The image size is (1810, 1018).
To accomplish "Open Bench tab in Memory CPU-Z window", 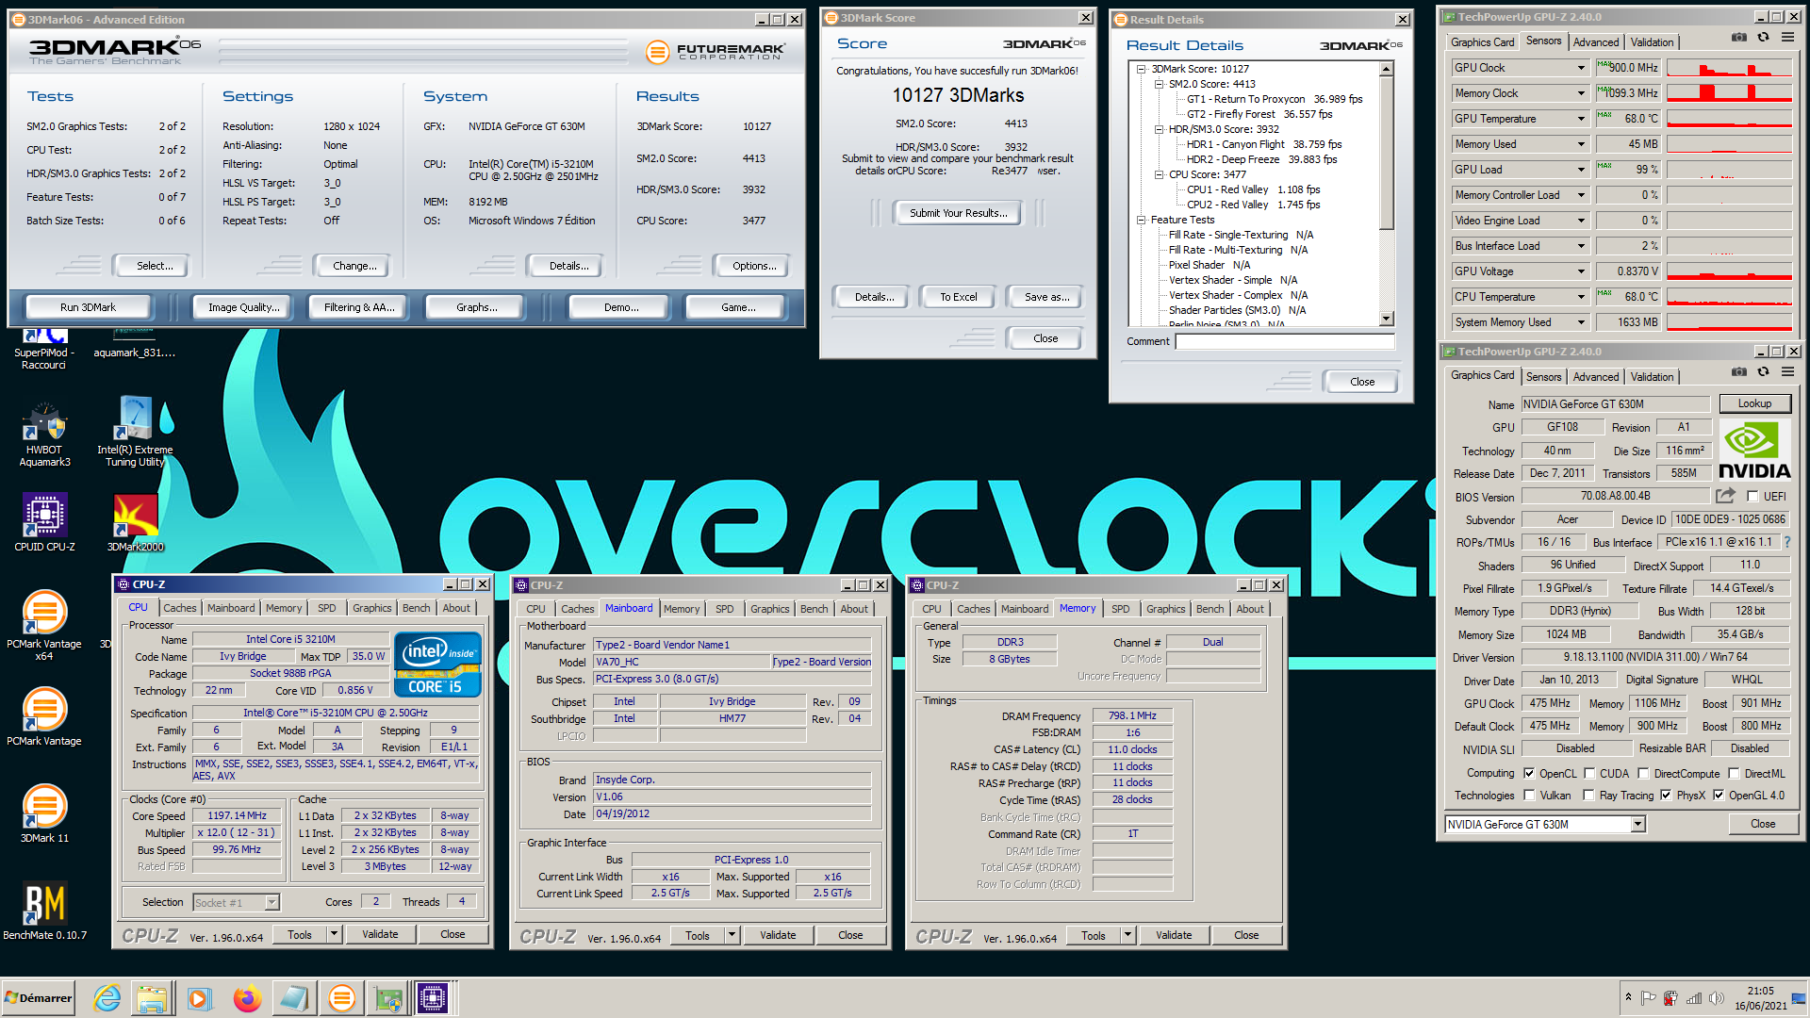I will coord(1209,609).
